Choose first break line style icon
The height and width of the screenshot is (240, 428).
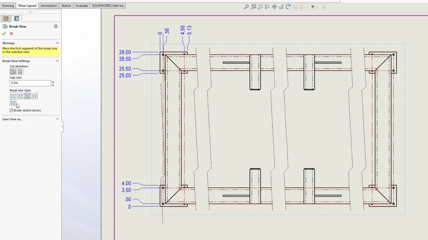click(13, 96)
